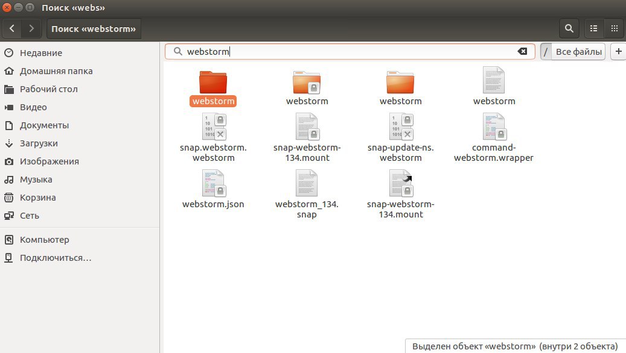Switch to icon grid view
Screen dimensions: 626x353
[614, 28]
